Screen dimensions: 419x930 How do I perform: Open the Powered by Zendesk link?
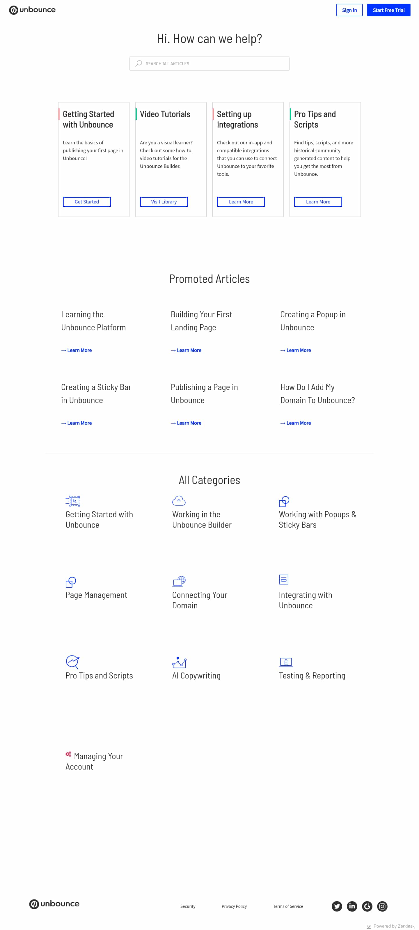point(394,926)
